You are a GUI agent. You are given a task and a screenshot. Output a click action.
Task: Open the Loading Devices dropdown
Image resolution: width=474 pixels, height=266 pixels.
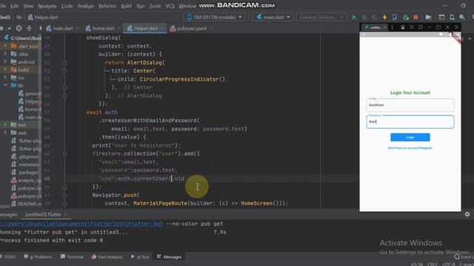tap(321, 17)
